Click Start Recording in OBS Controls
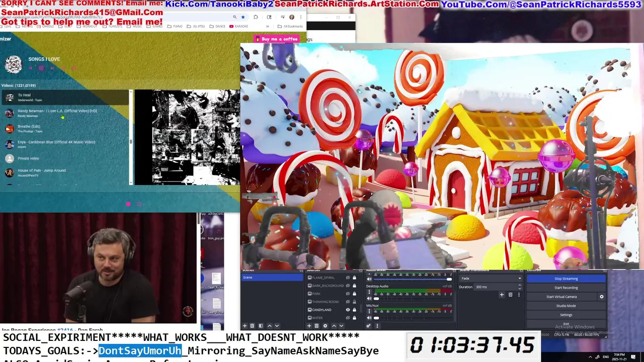Viewport: 644px width, 362px height. pos(566,288)
